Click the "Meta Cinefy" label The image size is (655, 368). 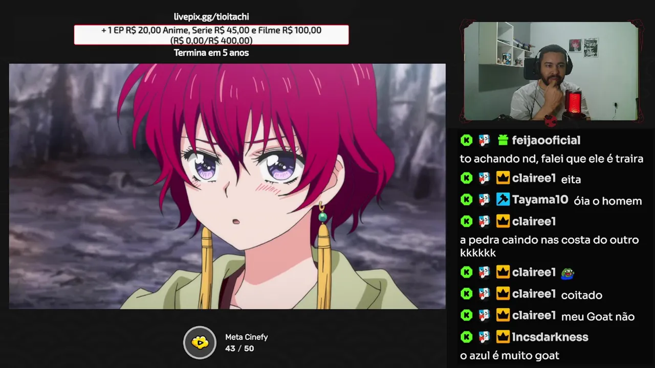247,337
